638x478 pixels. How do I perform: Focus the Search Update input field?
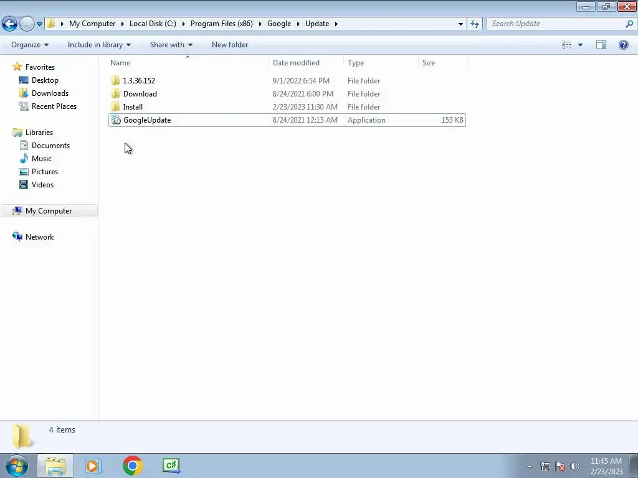tap(555, 24)
